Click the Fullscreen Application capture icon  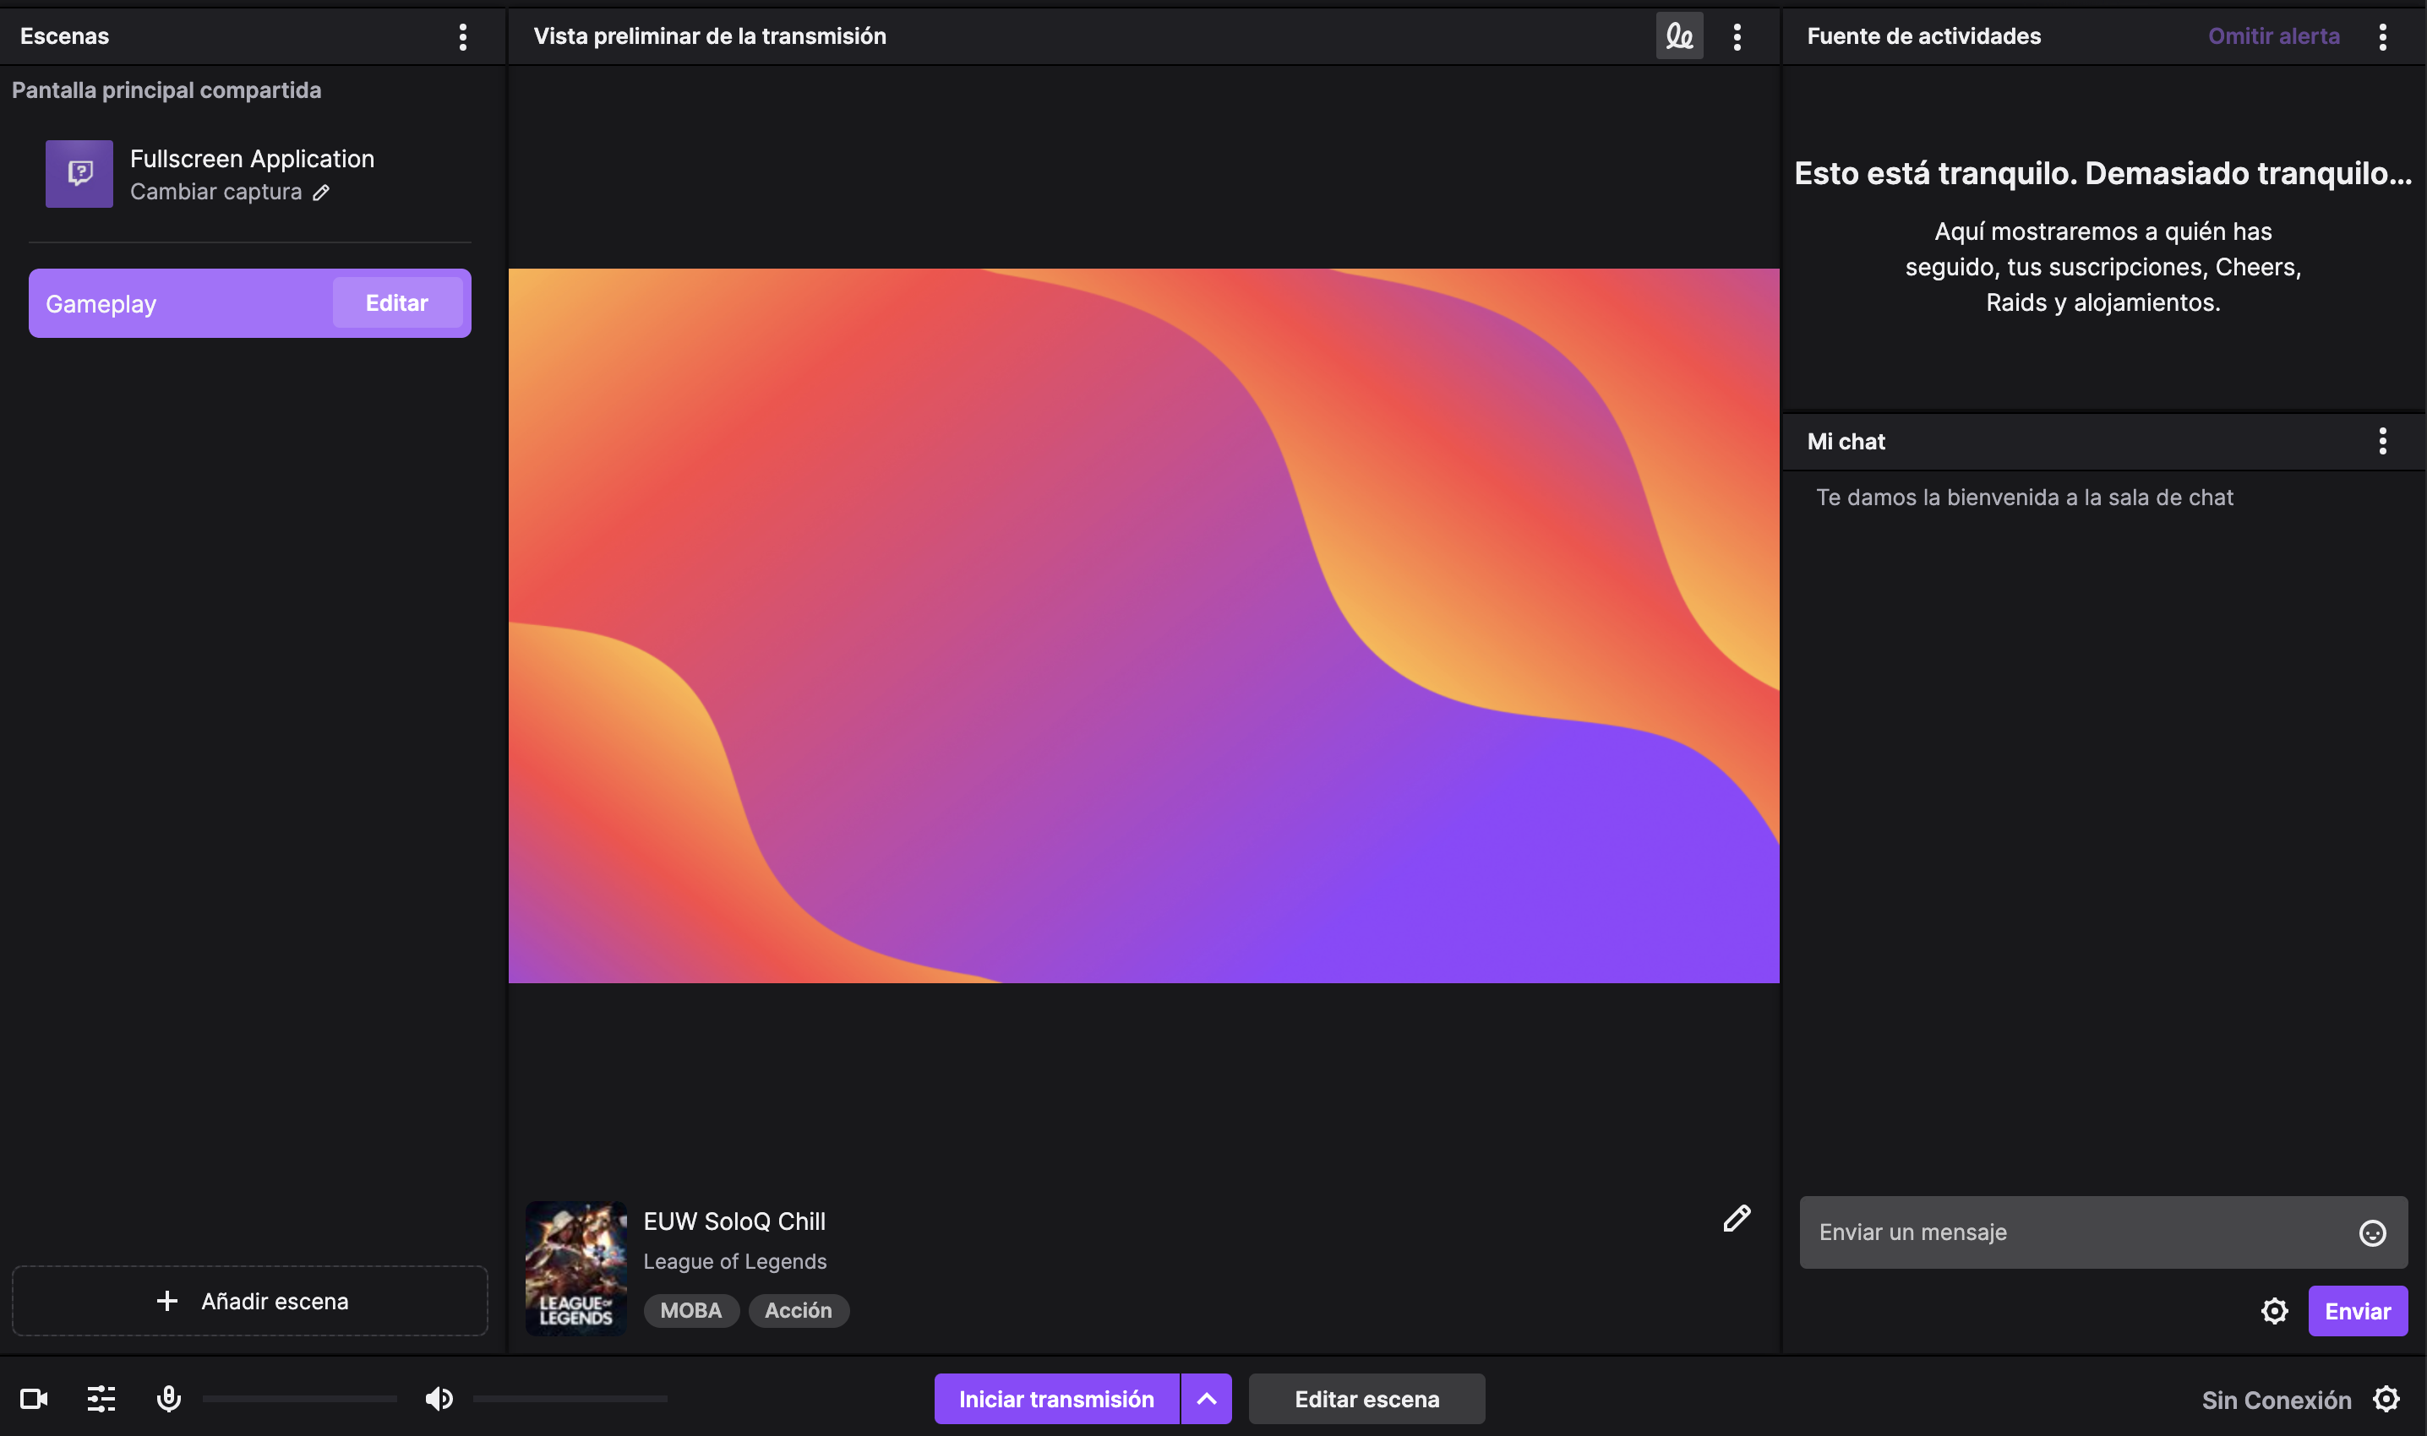click(79, 174)
